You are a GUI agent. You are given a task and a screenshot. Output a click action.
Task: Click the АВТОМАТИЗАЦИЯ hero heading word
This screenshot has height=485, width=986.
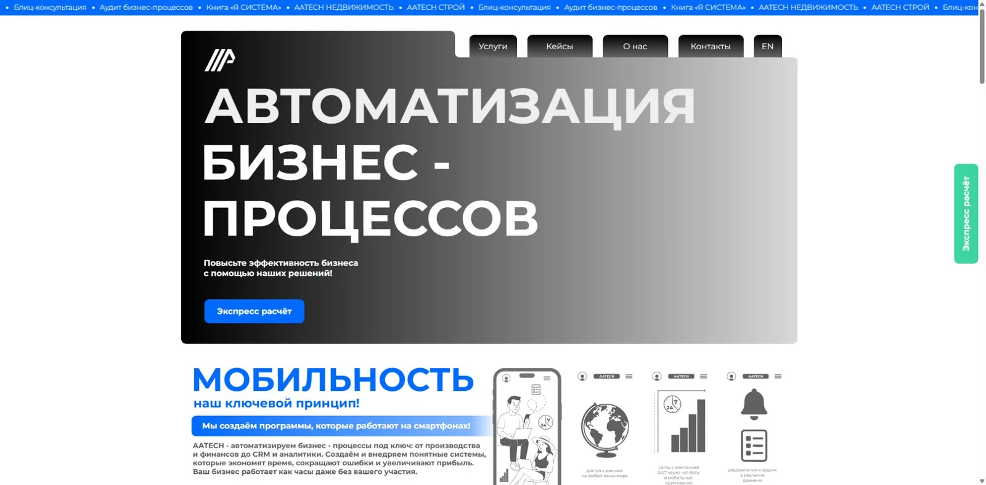(x=450, y=107)
